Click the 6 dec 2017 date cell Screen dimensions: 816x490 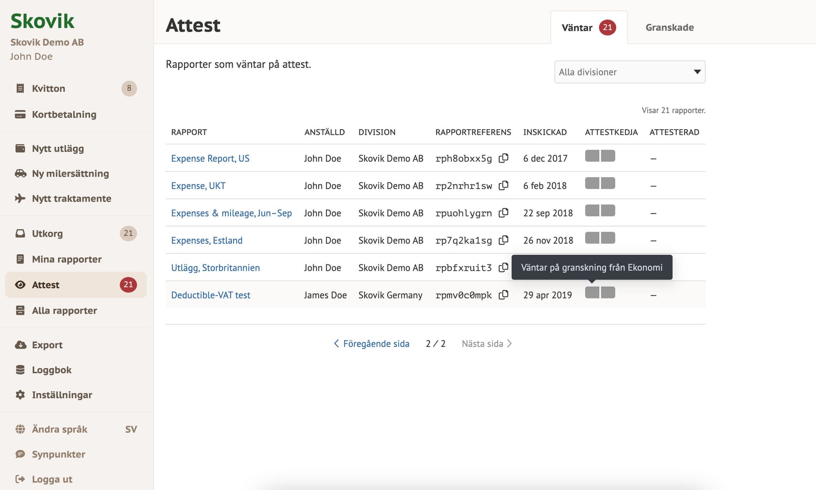click(x=545, y=159)
